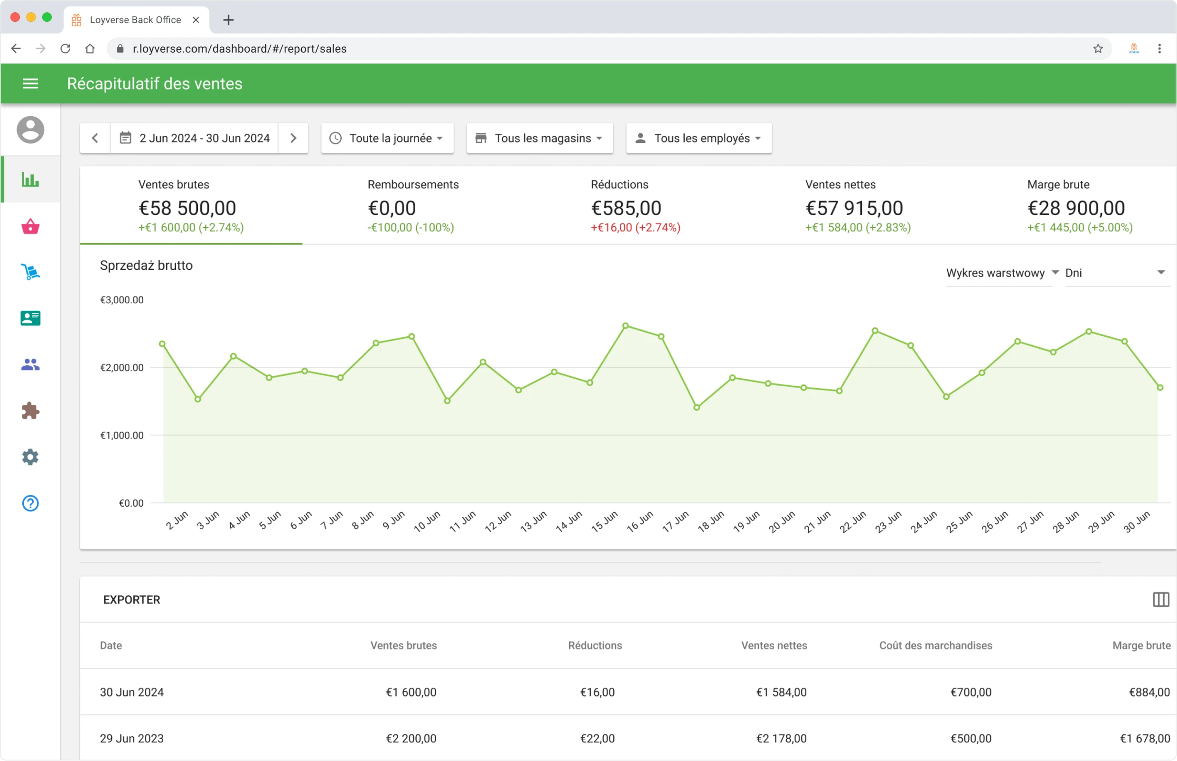Click the date range '2 Jun 2024 - 30 Jun 2024'
Screen dimensions: 1177x761
click(204, 139)
